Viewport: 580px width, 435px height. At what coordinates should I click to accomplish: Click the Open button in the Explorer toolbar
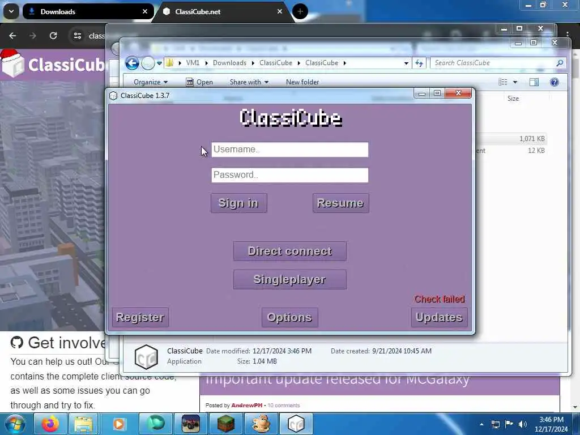(x=199, y=82)
